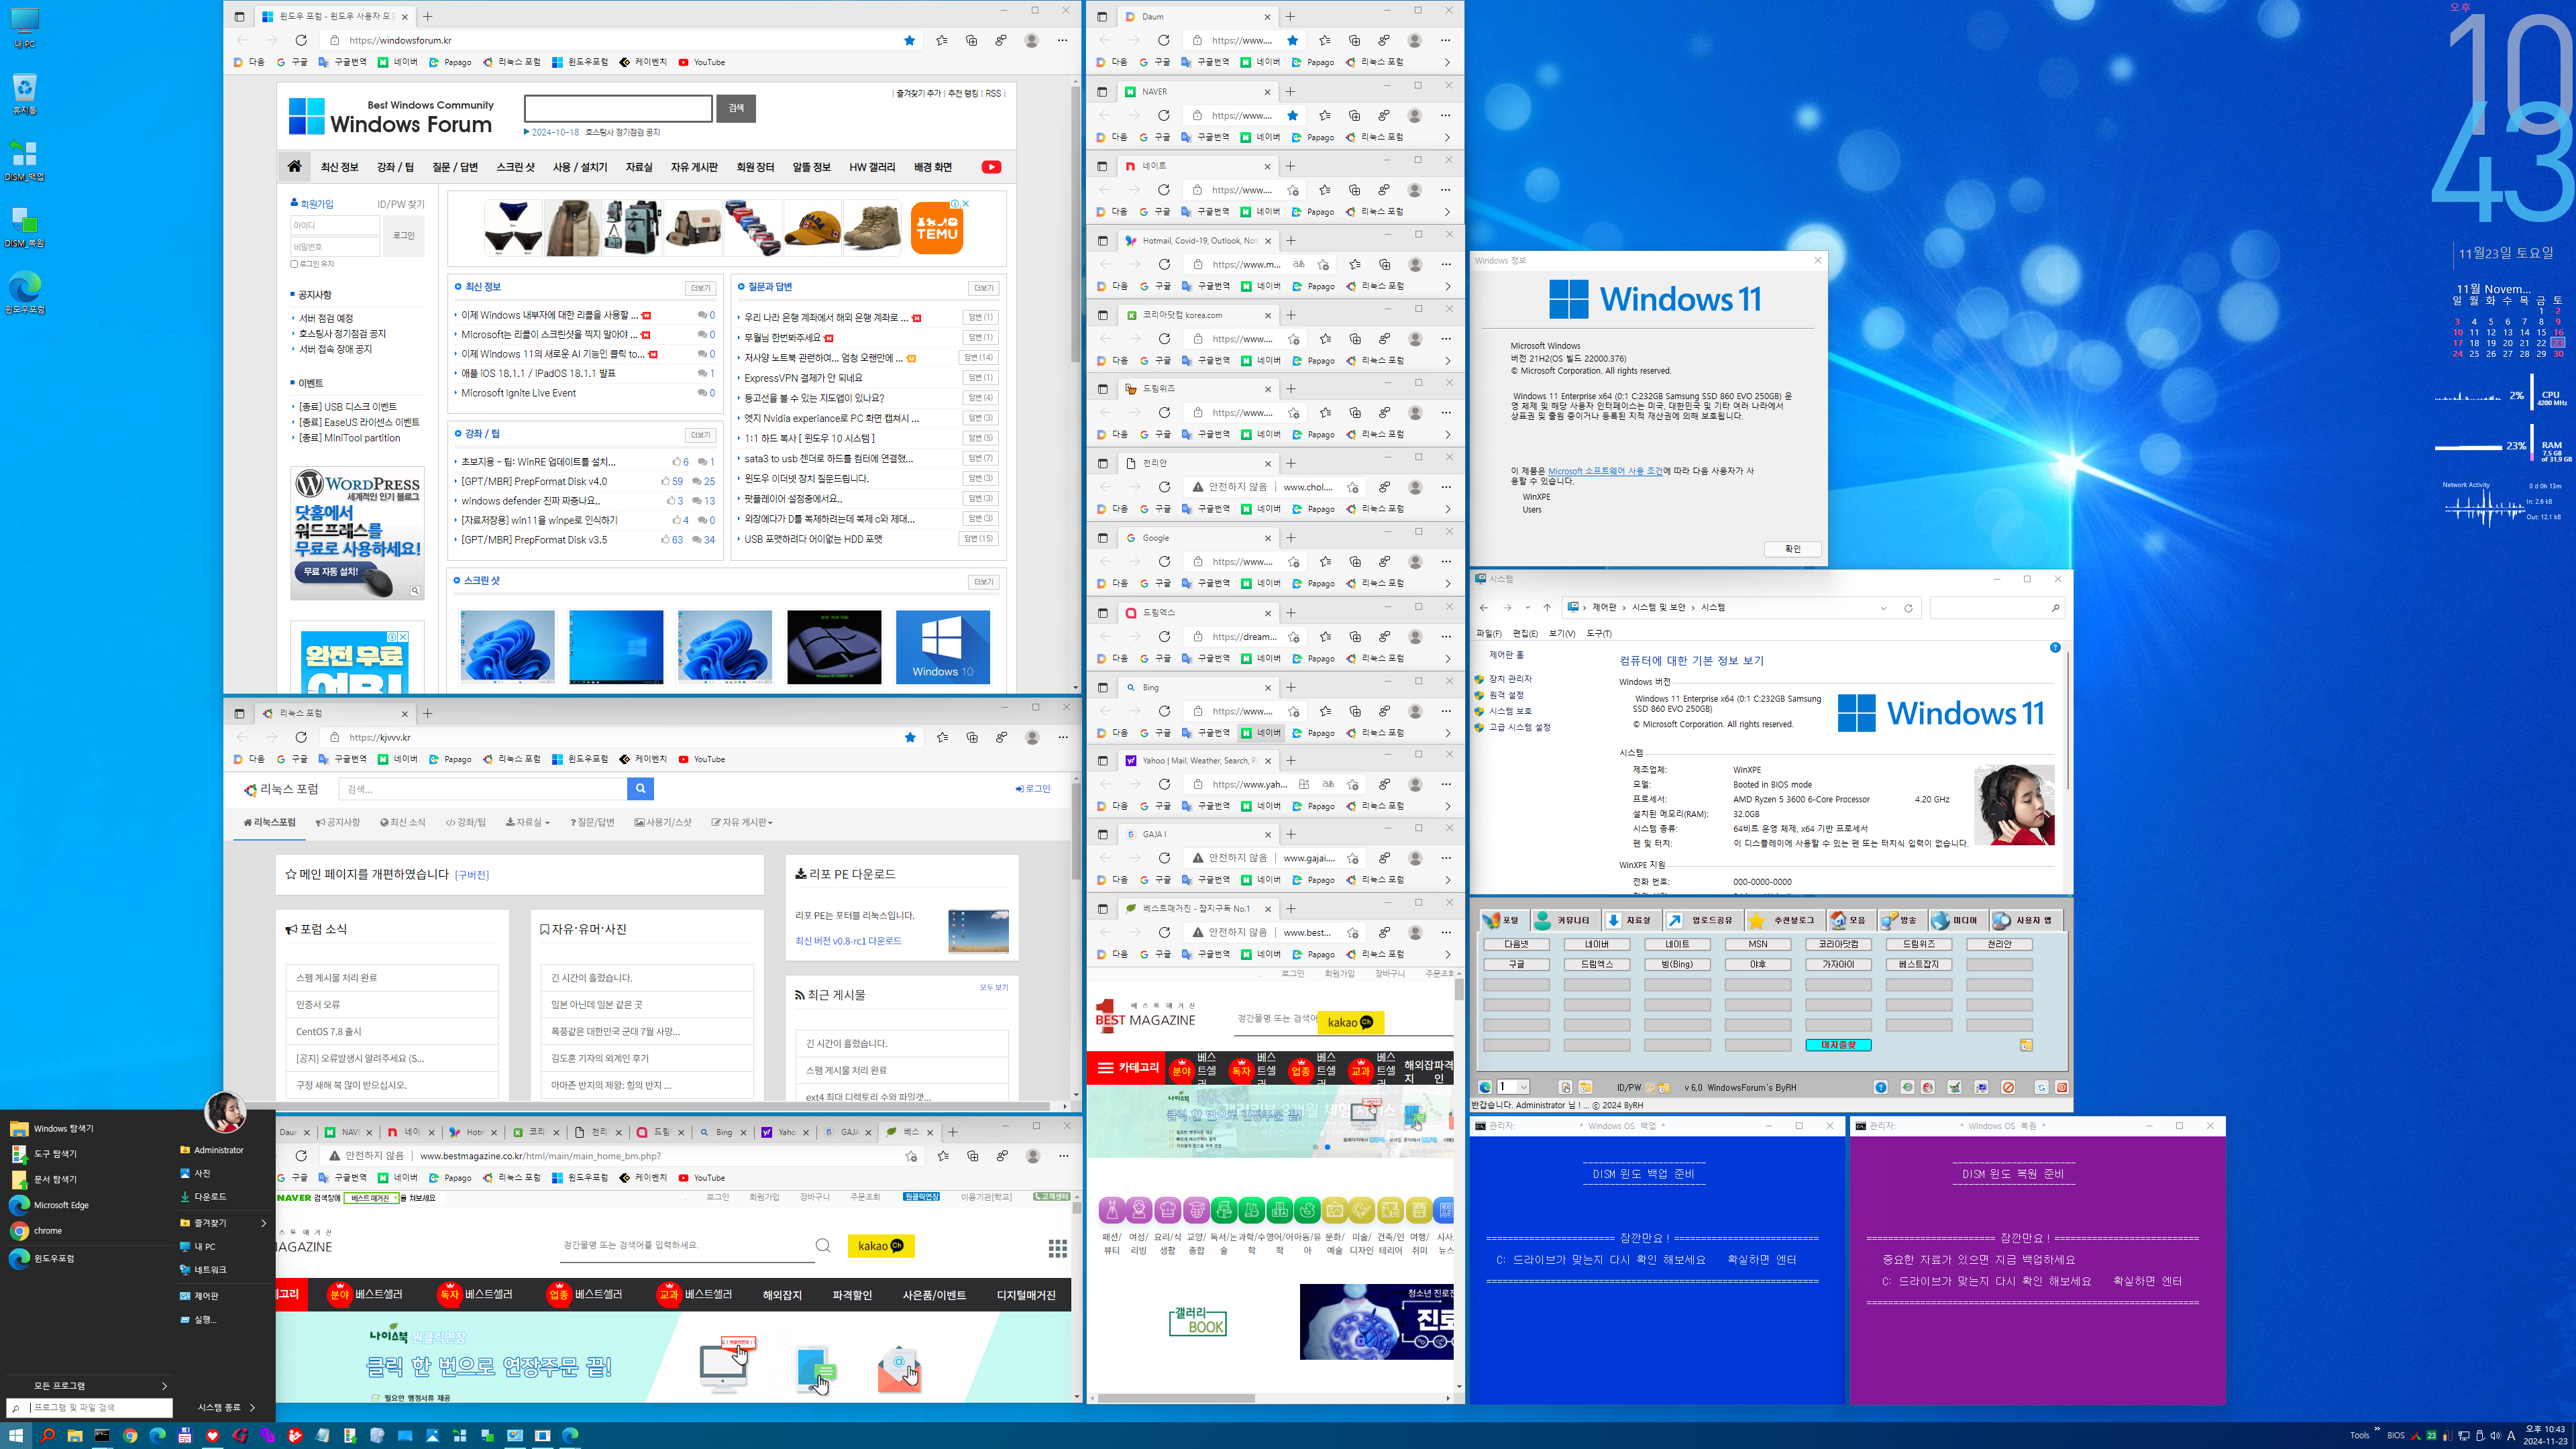Click the 확인 button in Windows 정보 dialog
2576x1449 pixels.
pyautogui.click(x=1792, y=549)
